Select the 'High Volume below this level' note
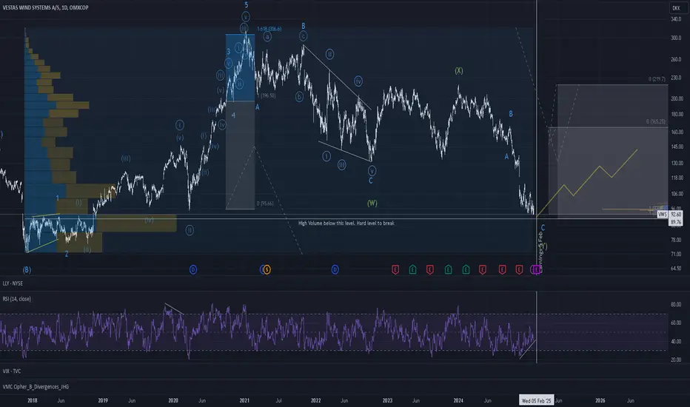The height and width of the screenshot is (407, 690). click(346, 223)
